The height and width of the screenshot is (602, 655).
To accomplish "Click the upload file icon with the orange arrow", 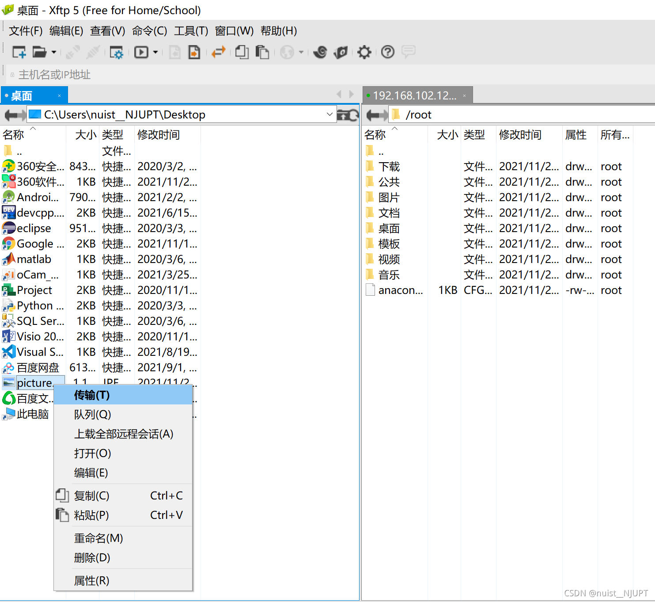I will 194,52.
